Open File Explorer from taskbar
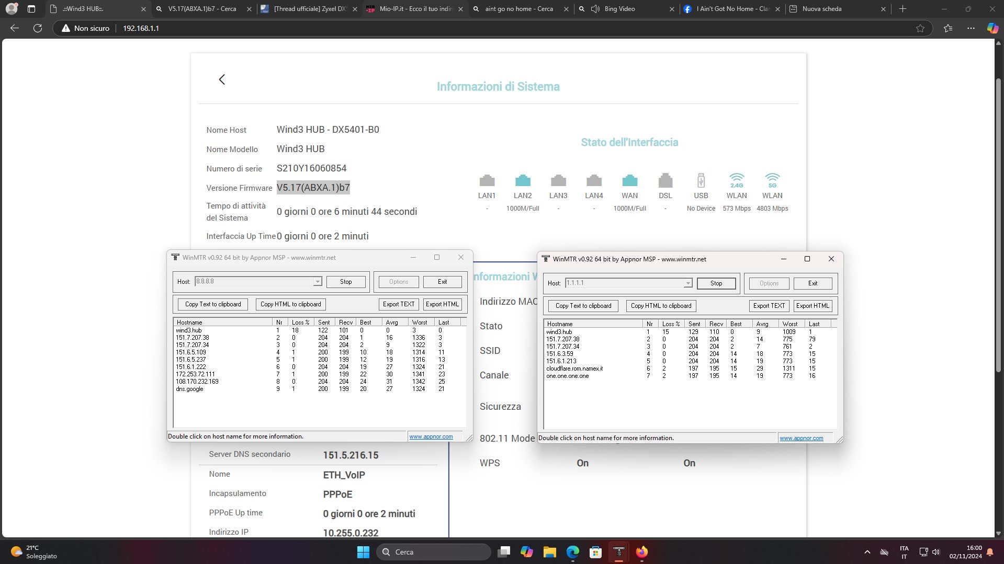The height and width of the screenshot is (564, 1004). (549, 552)
